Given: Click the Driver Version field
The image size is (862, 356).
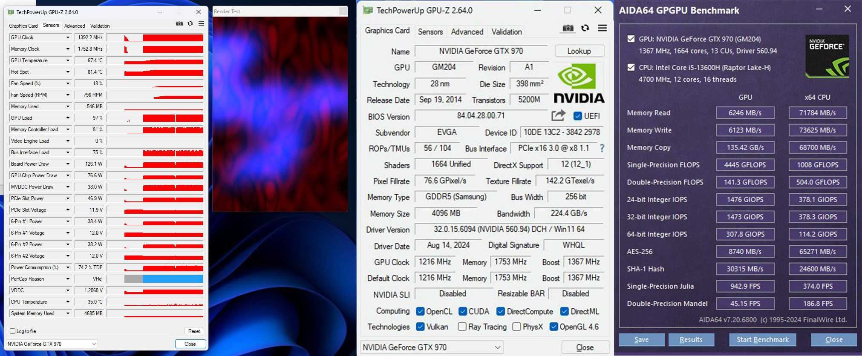Looking at the screenshot, I should 509,229.
